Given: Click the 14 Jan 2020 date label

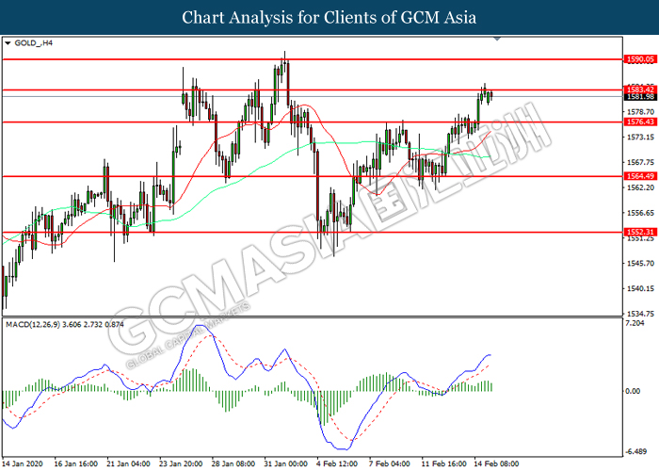Looking at the screenshot, I should coord(23,463).
